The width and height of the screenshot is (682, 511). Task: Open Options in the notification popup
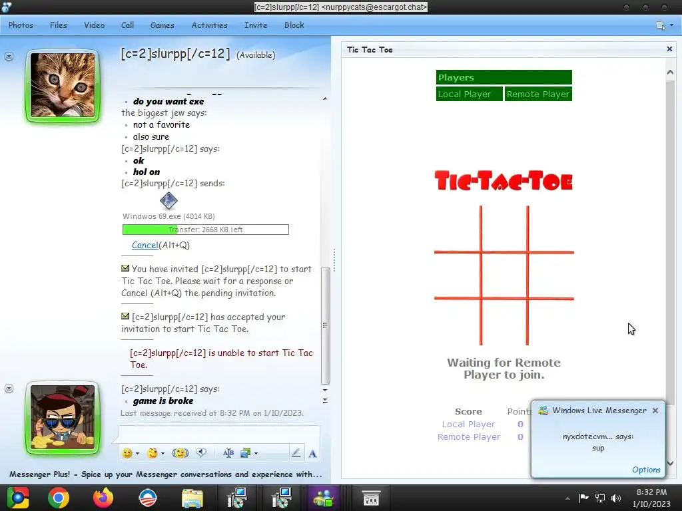click(x=646, y=470)
